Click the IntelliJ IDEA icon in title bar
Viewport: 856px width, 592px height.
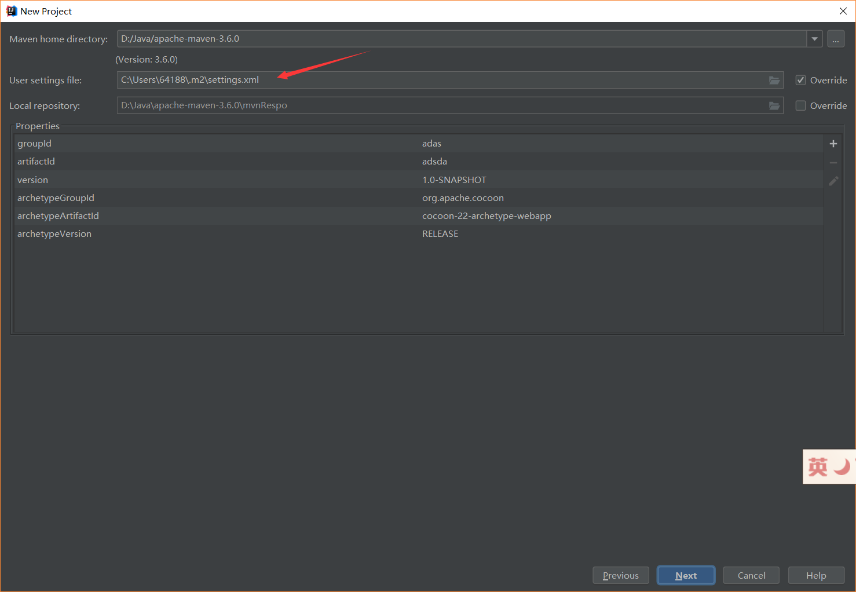click(11, 11)
